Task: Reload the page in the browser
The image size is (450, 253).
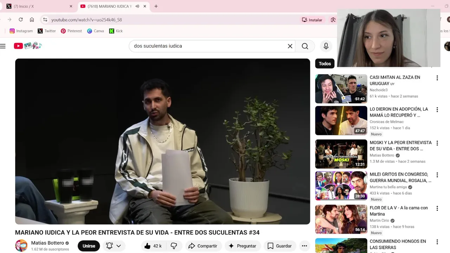Action: point(21,20)
